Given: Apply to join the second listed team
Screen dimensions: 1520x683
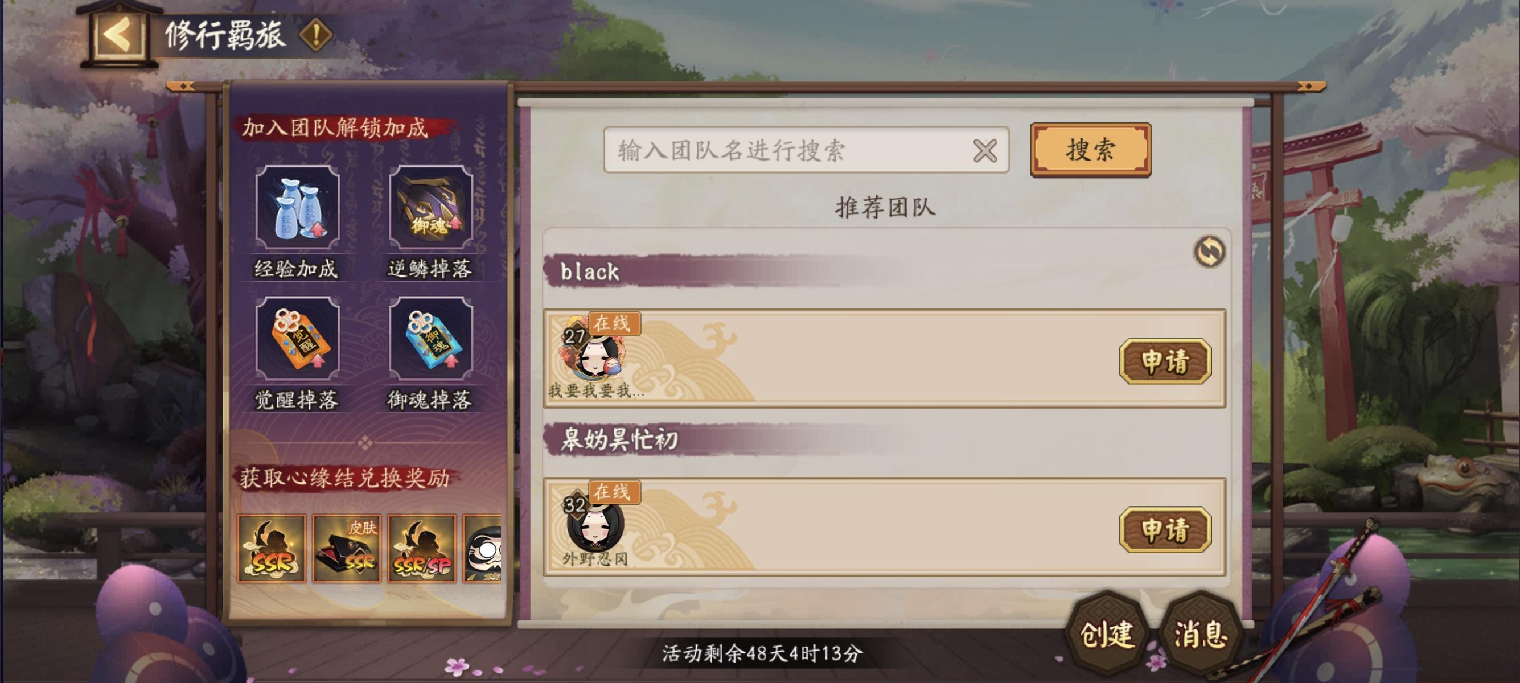Looking at the screenshot, I should click(1165, 530).
